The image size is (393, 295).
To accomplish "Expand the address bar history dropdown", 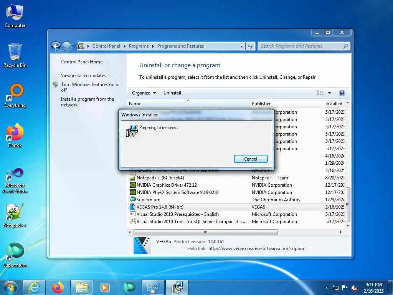I will [241, 46].
